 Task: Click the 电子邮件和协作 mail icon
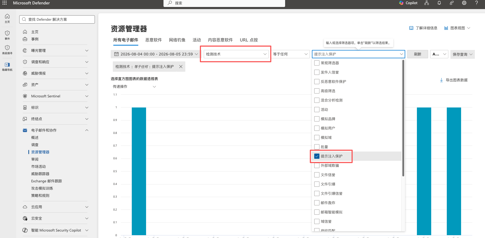pos(25,130)
